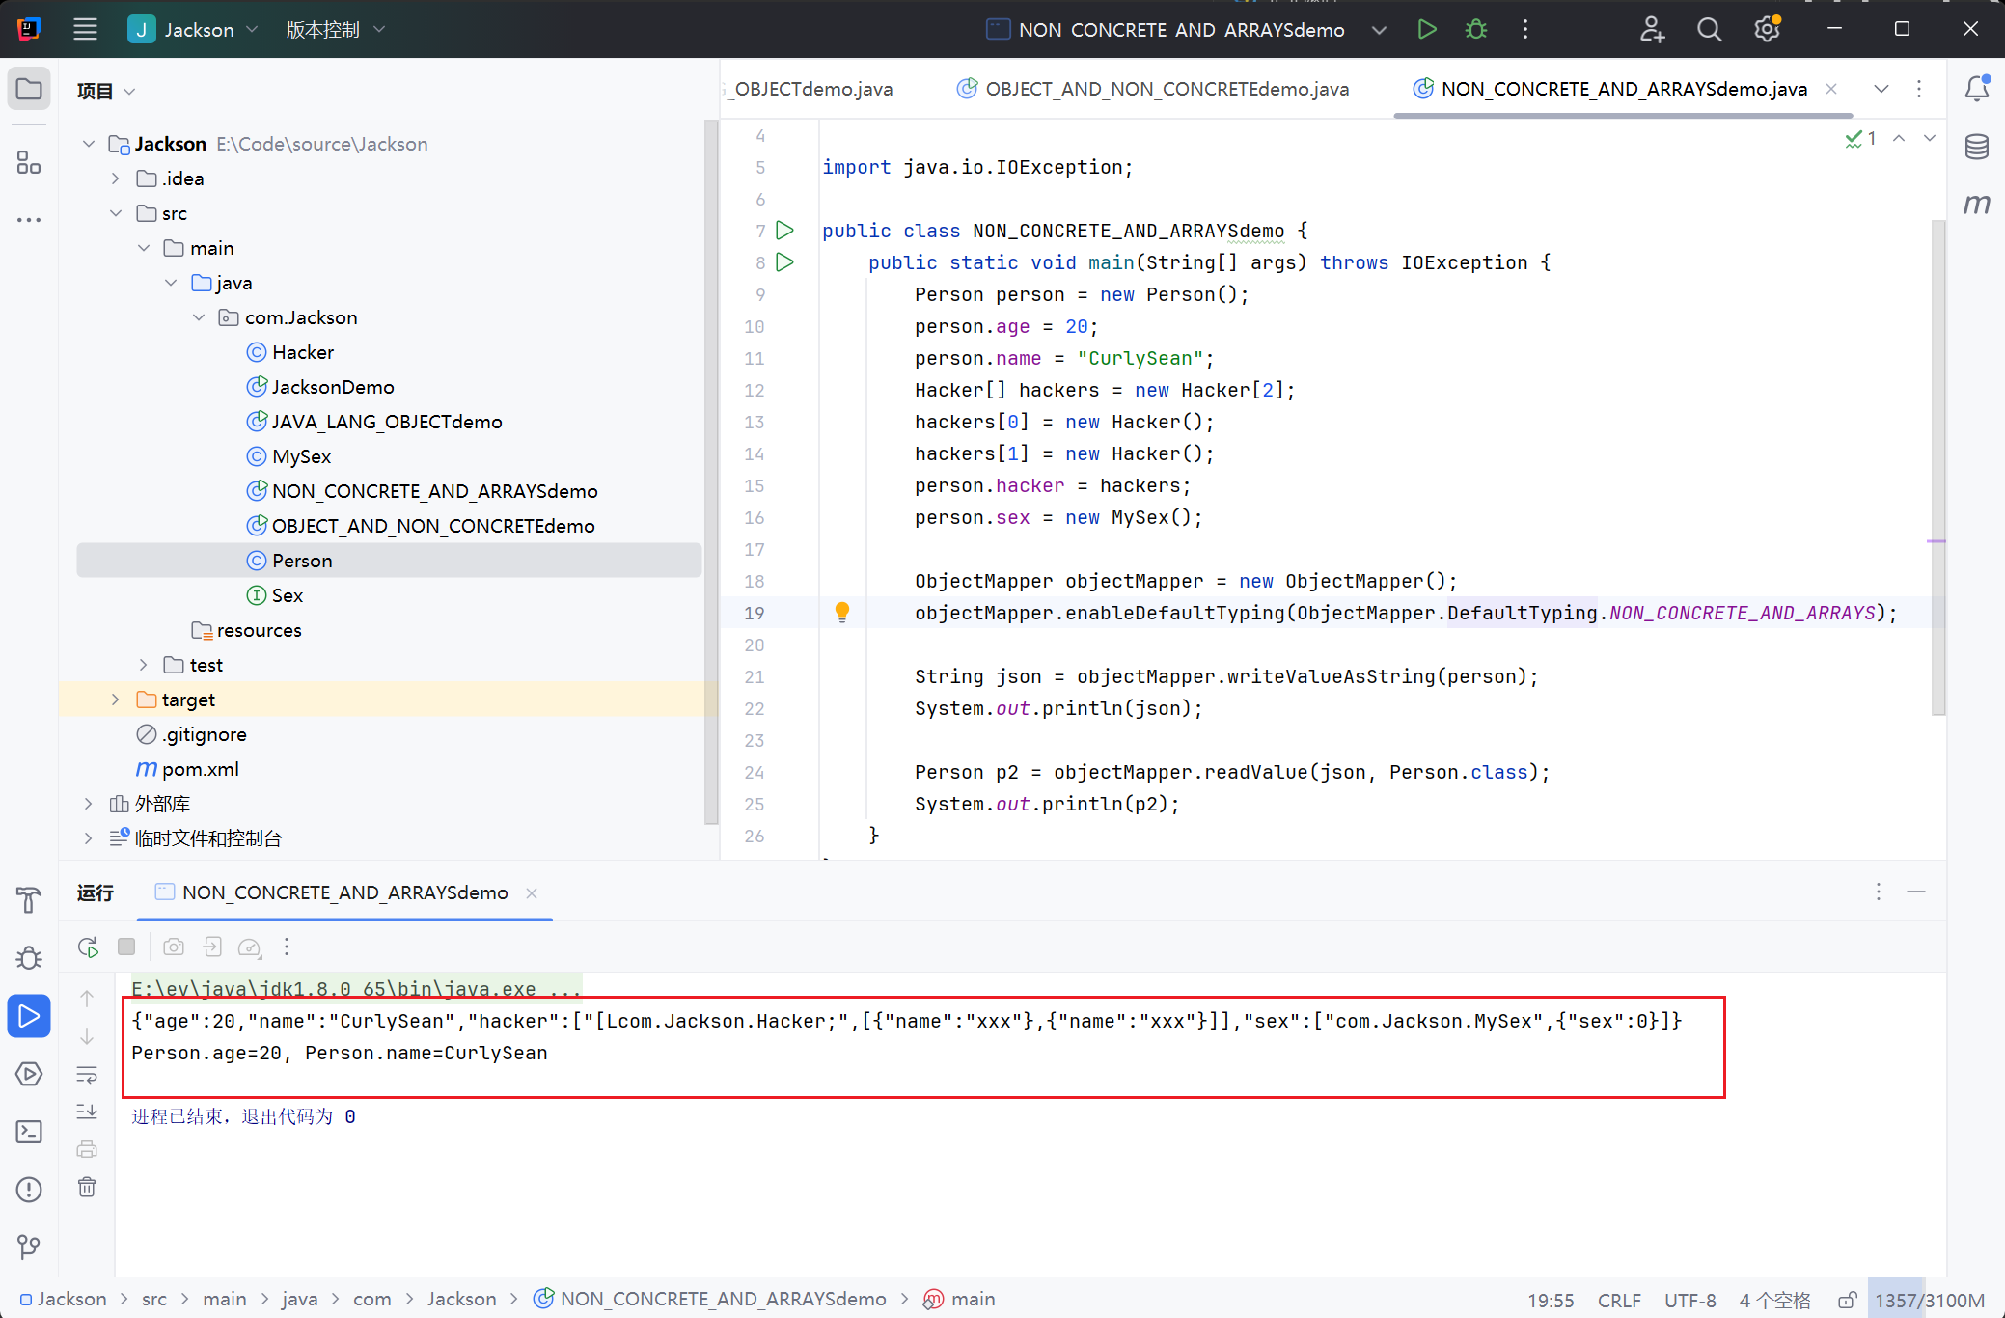
Task: Open 版本控制 version control dropdown
Action: (336, 29)
